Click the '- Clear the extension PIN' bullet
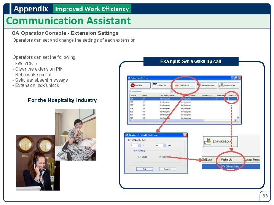274x205 pixels. point(38,69)
